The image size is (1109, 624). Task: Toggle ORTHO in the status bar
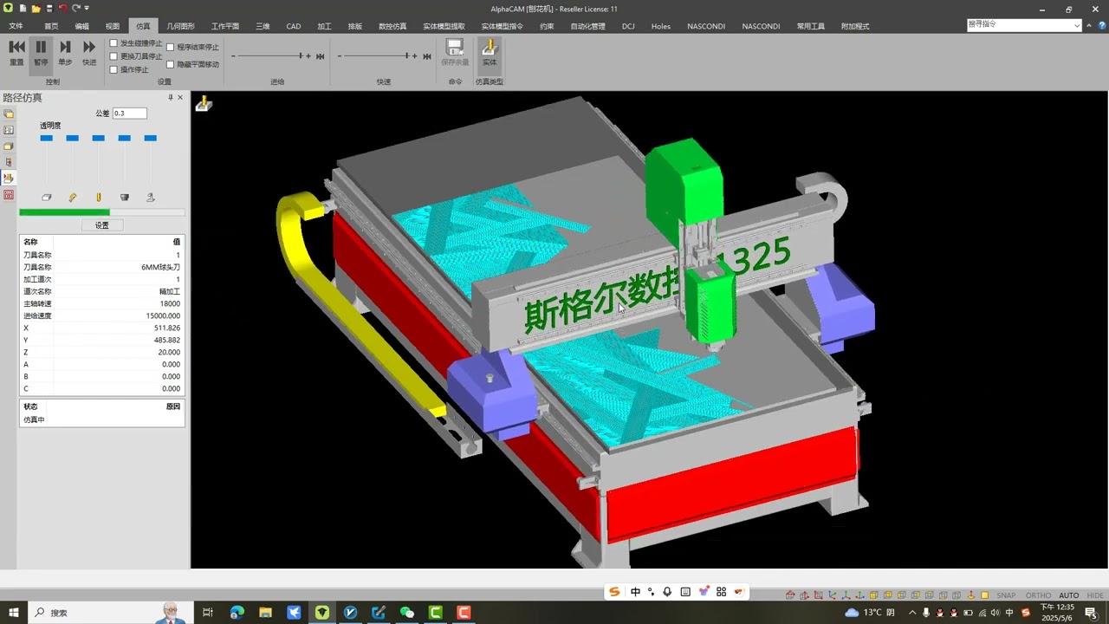(x=1038, y=595)
